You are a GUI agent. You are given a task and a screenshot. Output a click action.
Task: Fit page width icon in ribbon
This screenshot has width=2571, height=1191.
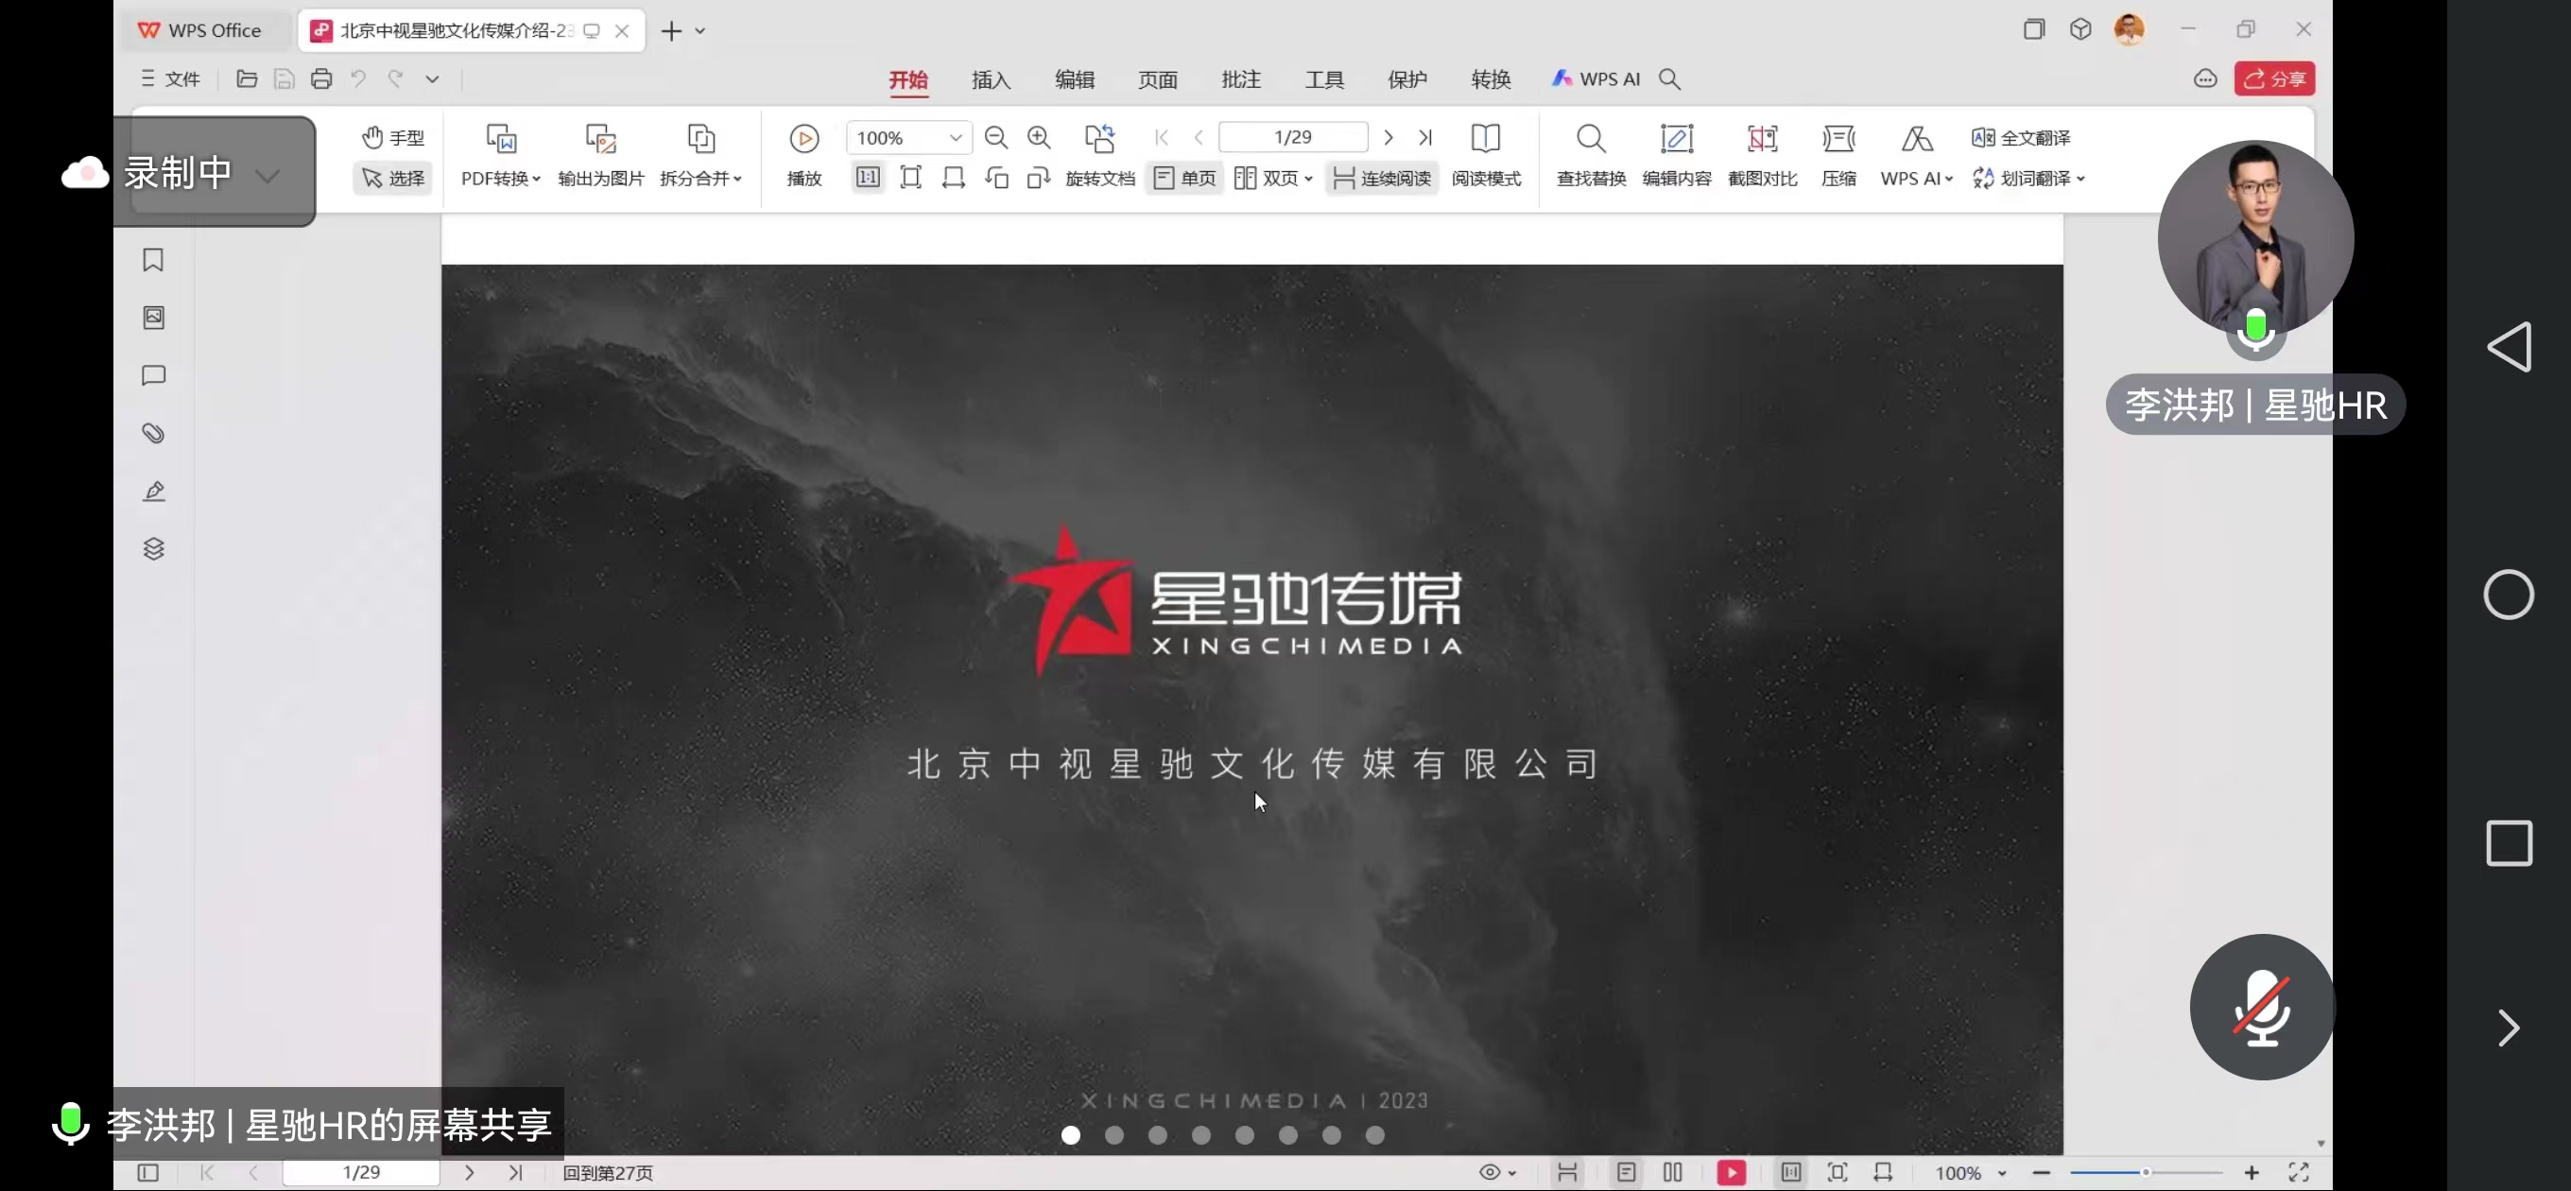[953, 178]
